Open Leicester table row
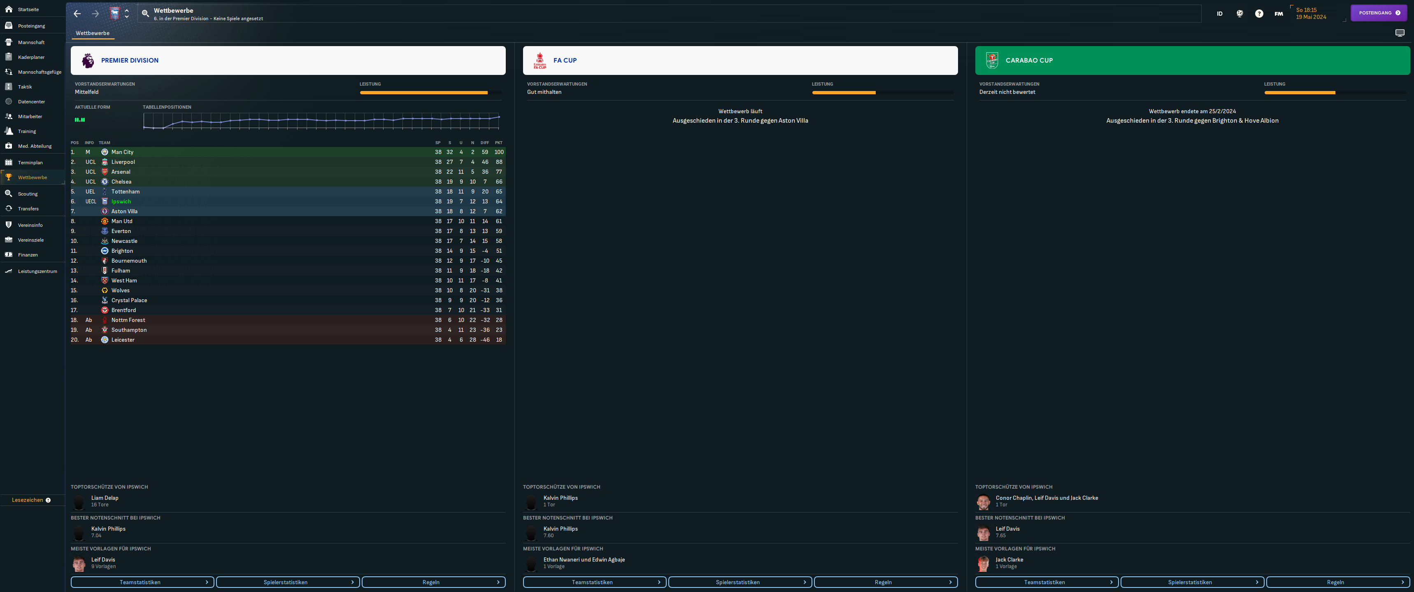The image size is (1414, 592). pyautogui.click(x=288, y=340)
